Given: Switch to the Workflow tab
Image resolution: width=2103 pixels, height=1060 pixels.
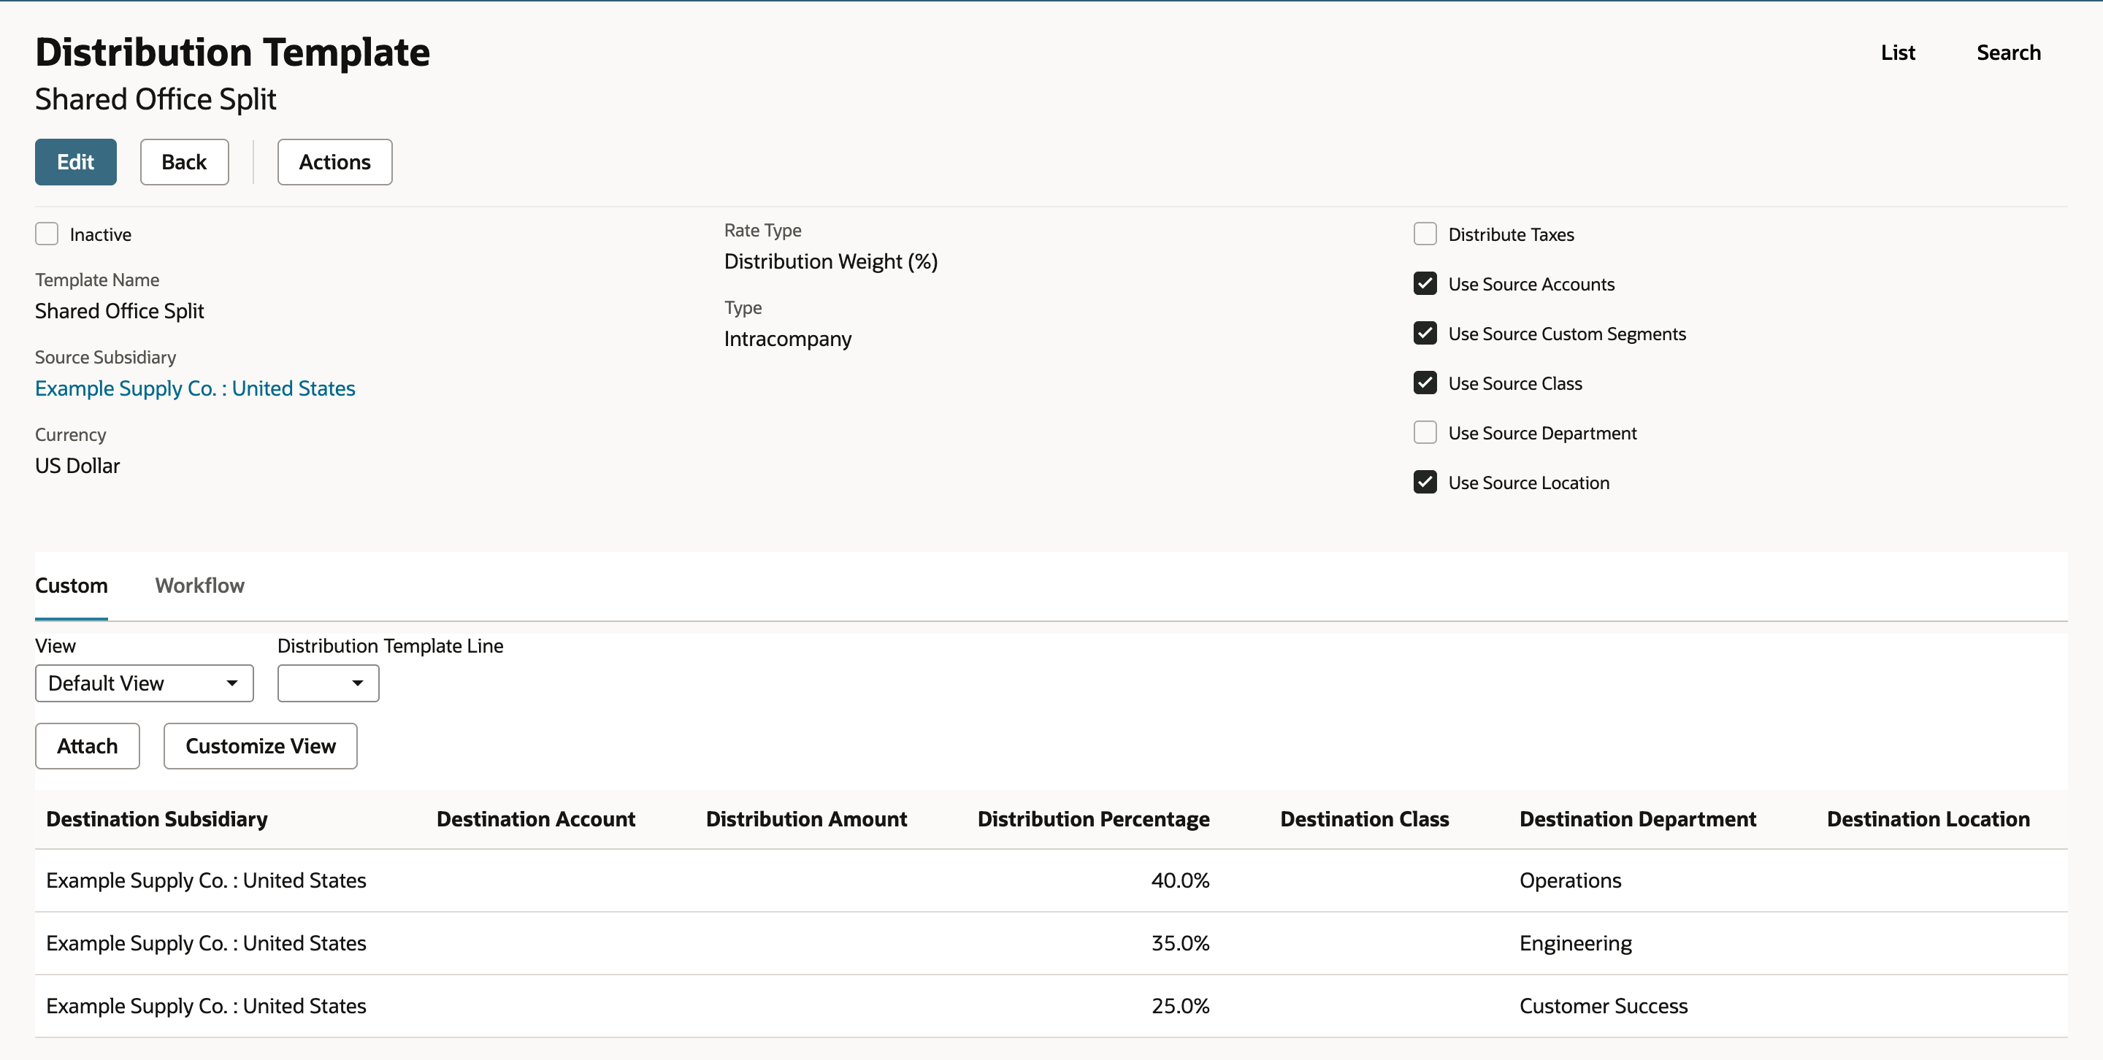Looking at the screenshot, I should [200, 585].
